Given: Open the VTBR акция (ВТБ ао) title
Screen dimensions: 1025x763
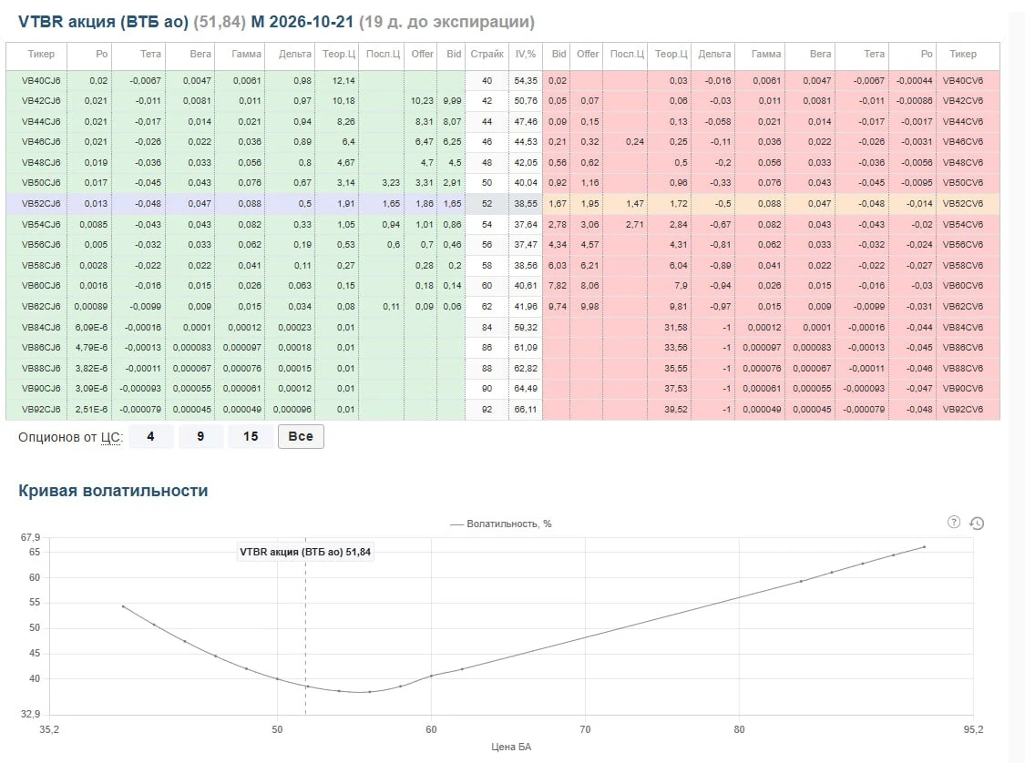Looking at the screenshot, I should point(103,22).
